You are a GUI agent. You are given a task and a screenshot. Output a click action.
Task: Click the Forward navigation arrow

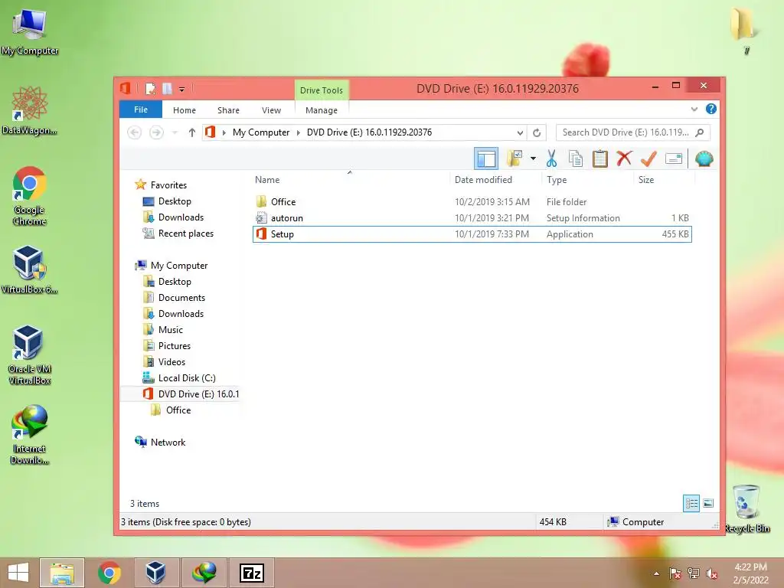pos(156,132)
